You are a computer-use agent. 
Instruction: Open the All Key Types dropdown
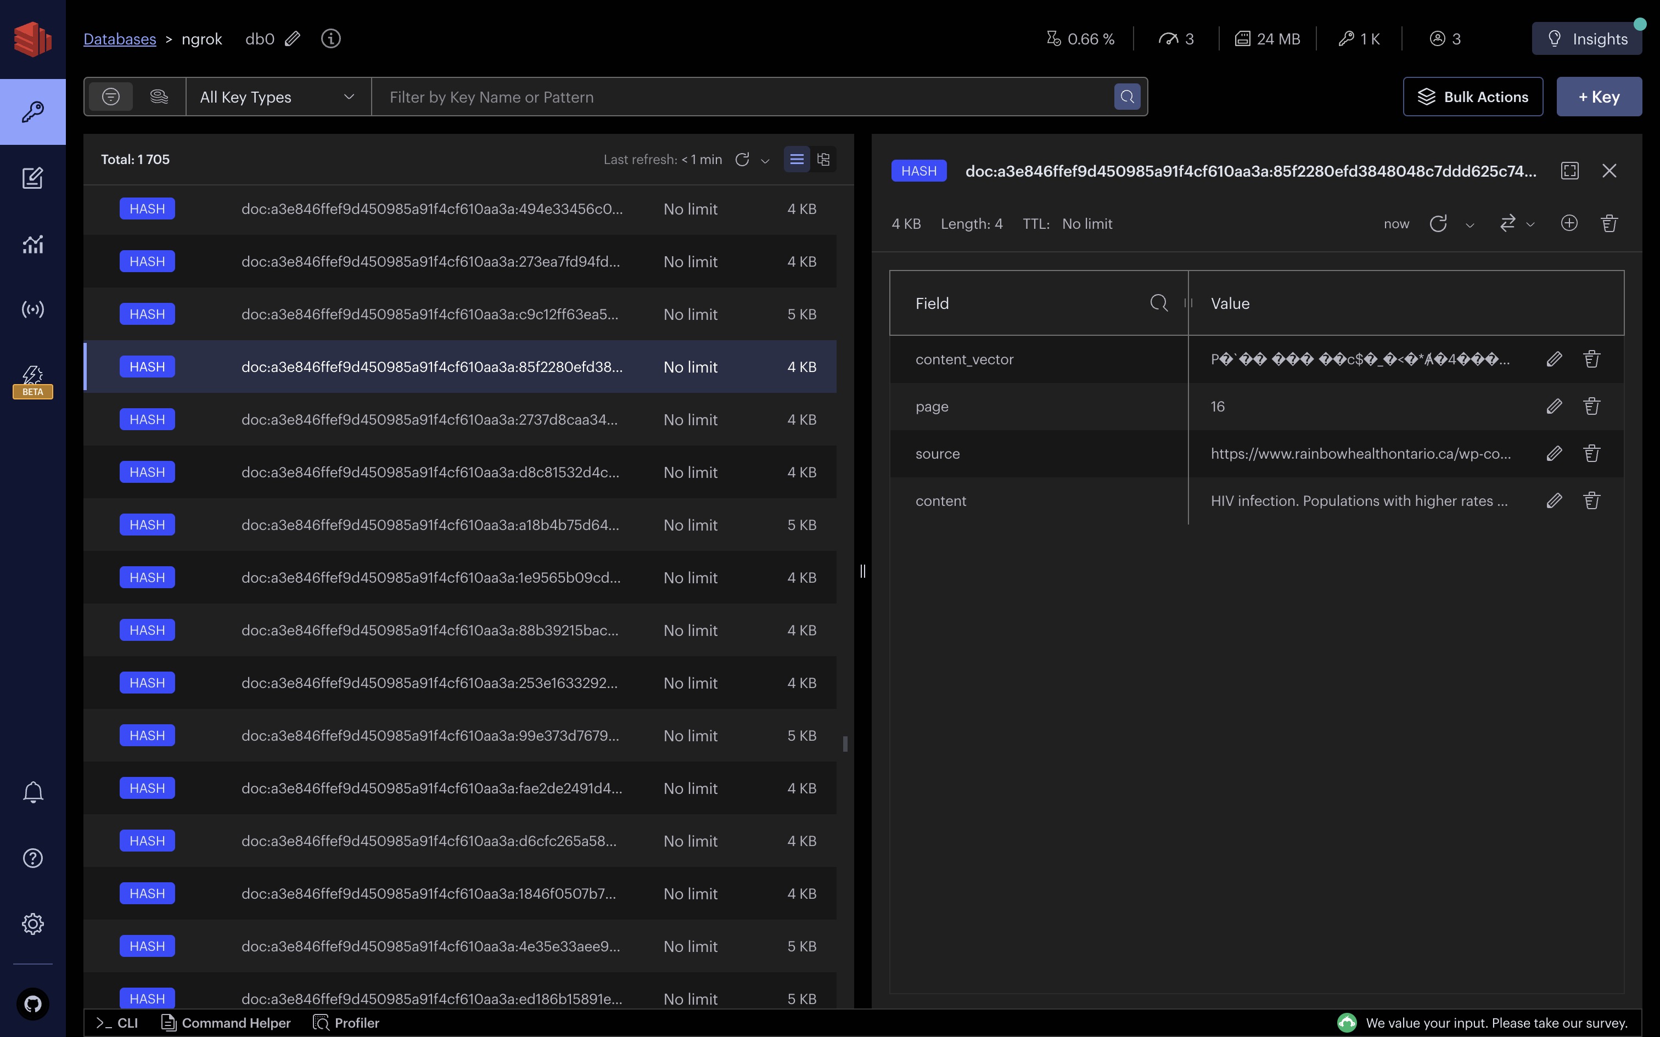(278, 98)
